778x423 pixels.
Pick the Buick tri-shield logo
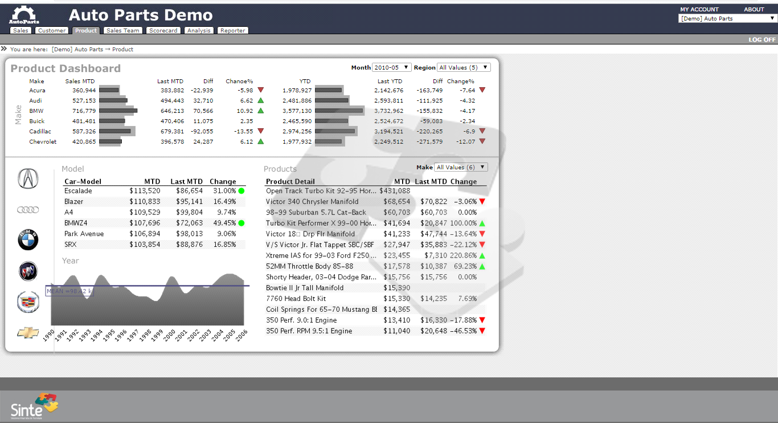click(28, 271)
